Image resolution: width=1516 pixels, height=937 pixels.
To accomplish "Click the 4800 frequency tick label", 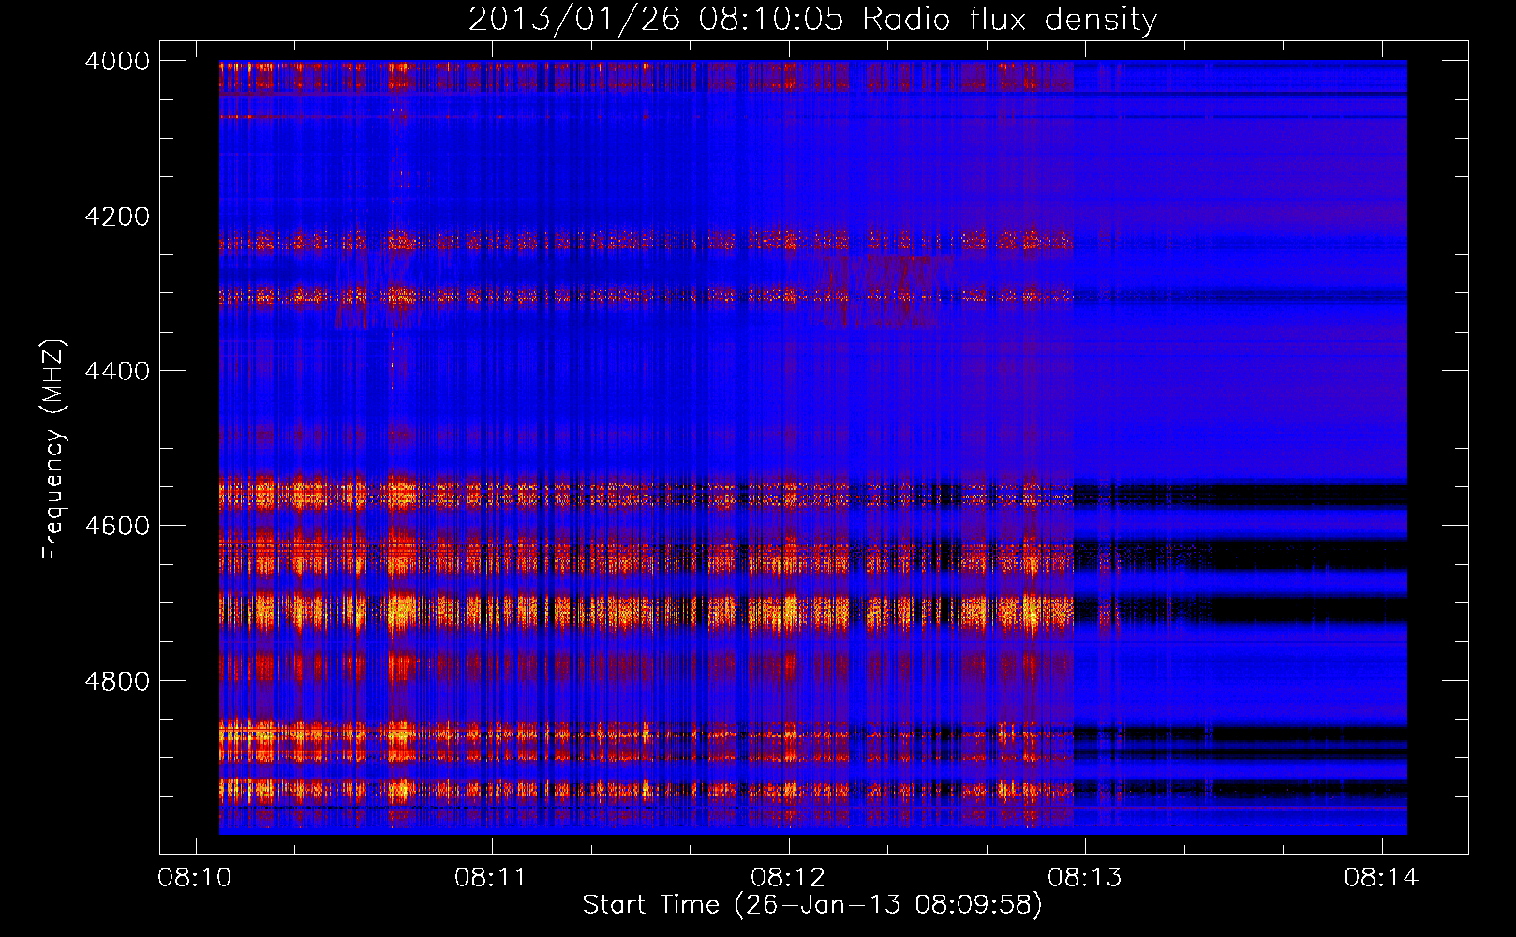I will click(117, 680).
